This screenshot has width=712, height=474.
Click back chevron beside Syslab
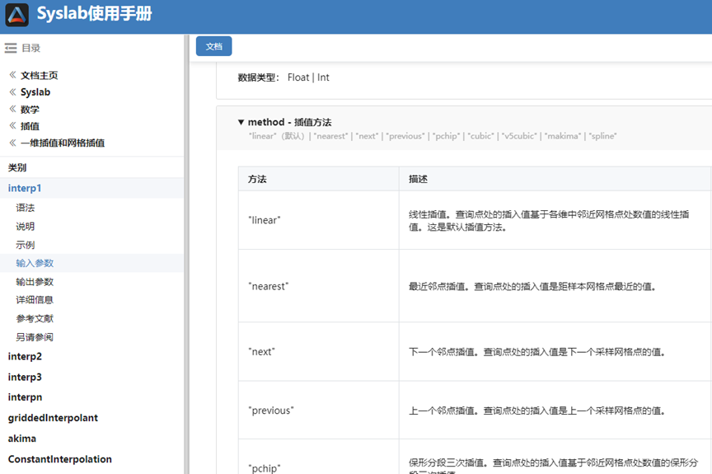coord(12,92)
